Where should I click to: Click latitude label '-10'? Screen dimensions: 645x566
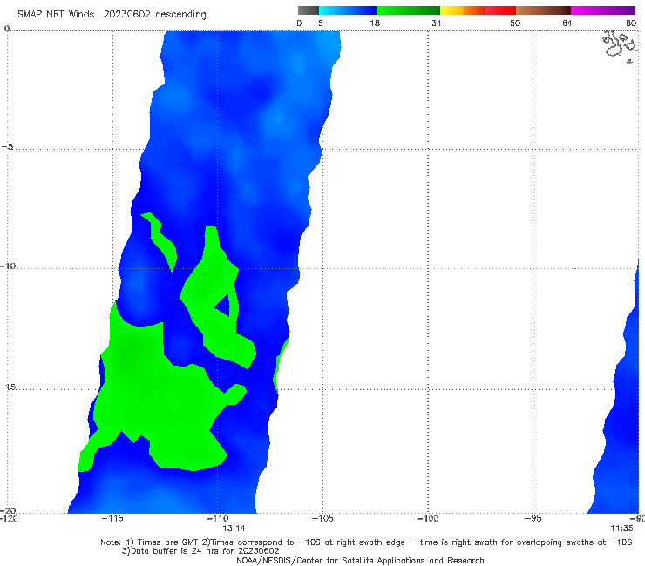coord(7,266)
